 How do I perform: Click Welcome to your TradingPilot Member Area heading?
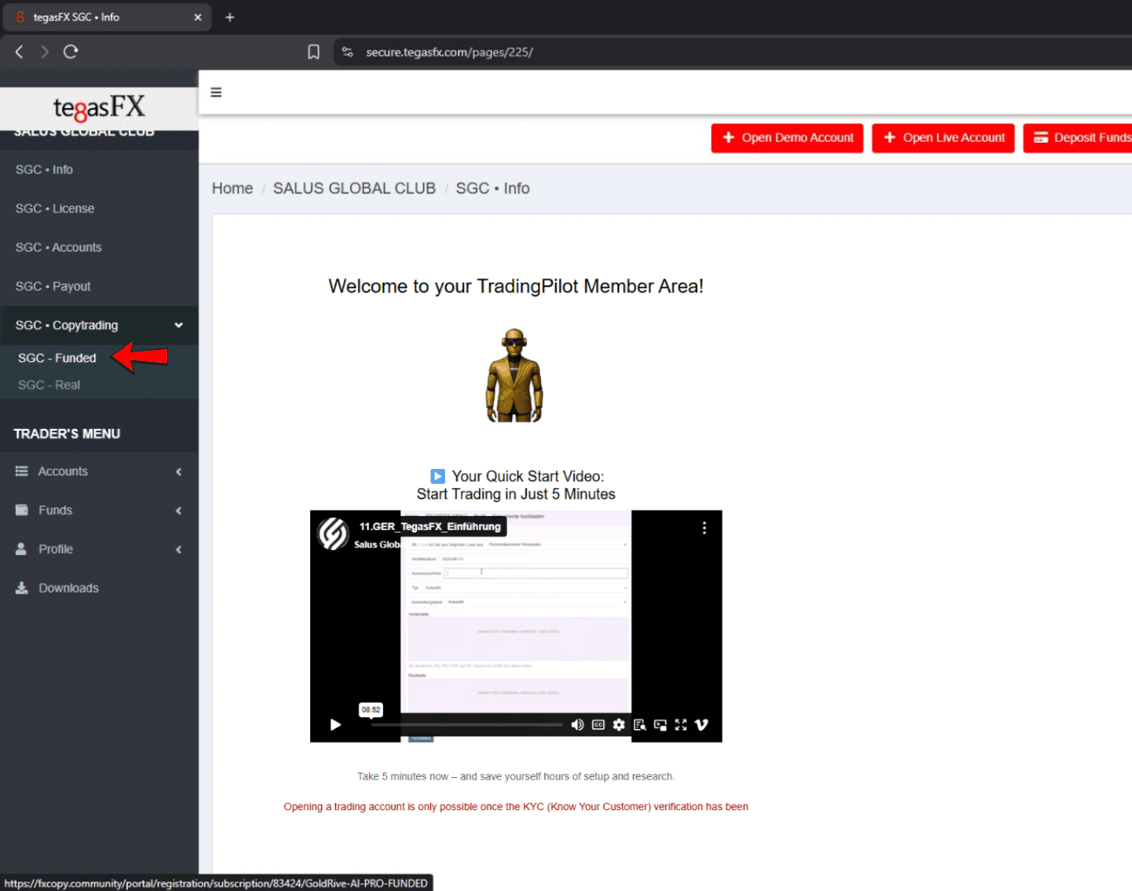point(515,286)
